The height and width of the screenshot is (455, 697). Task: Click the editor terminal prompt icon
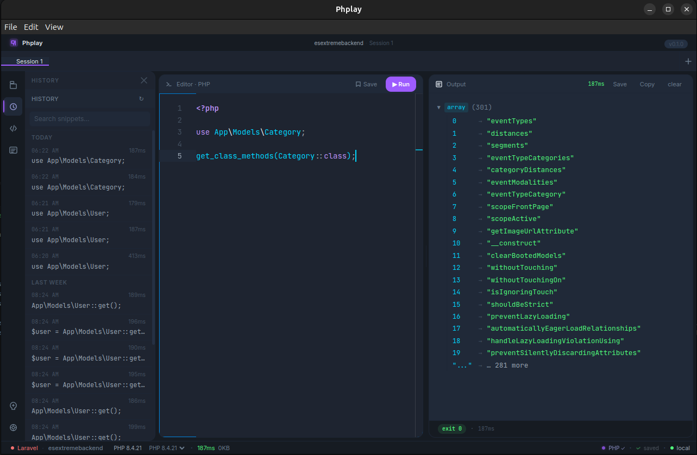point(169,84)
